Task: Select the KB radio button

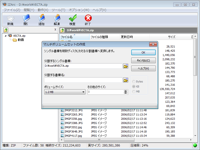Action: coord(134,86)
